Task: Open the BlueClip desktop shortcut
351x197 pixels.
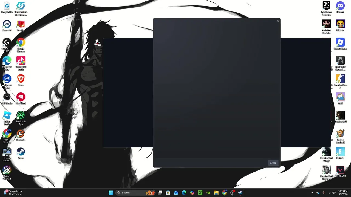Action: click(x=21, y=26)
